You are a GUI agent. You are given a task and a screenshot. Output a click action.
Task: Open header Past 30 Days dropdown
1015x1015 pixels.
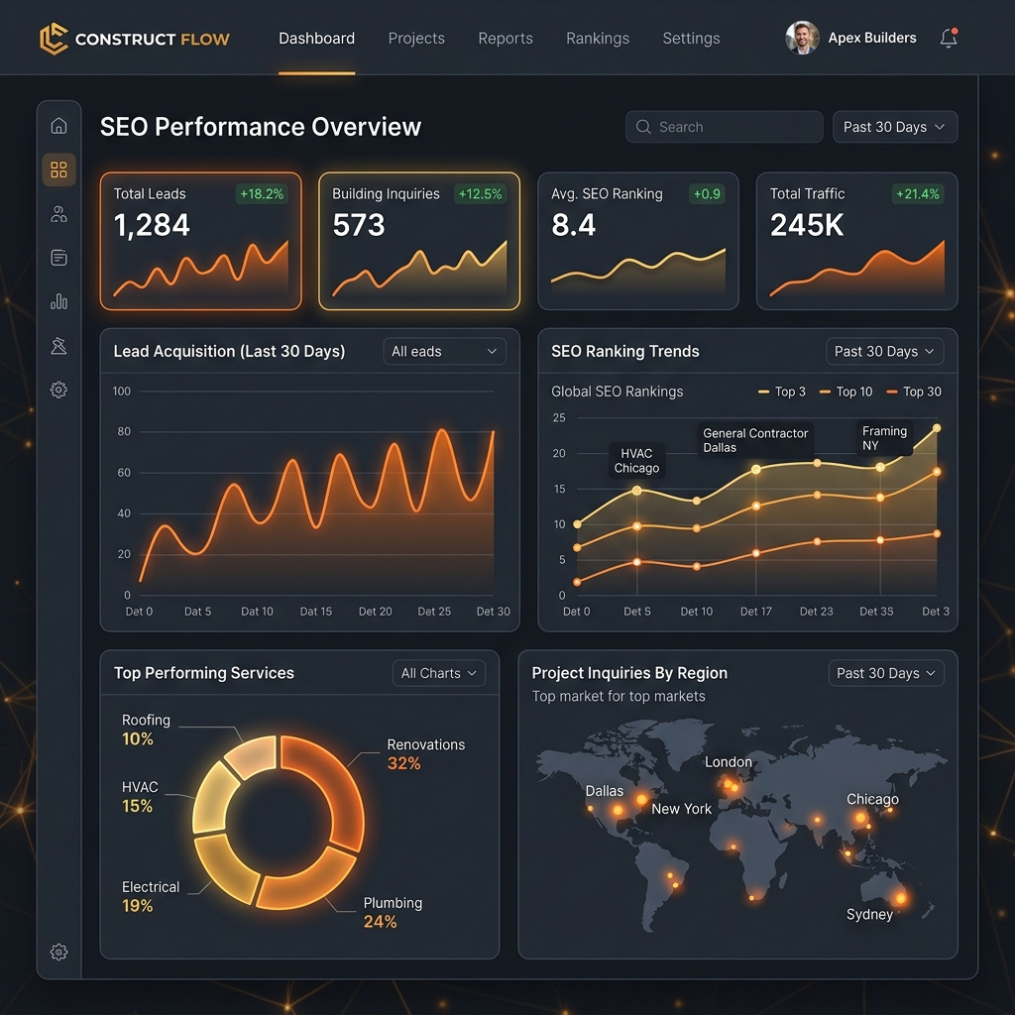tap(895, 127)
